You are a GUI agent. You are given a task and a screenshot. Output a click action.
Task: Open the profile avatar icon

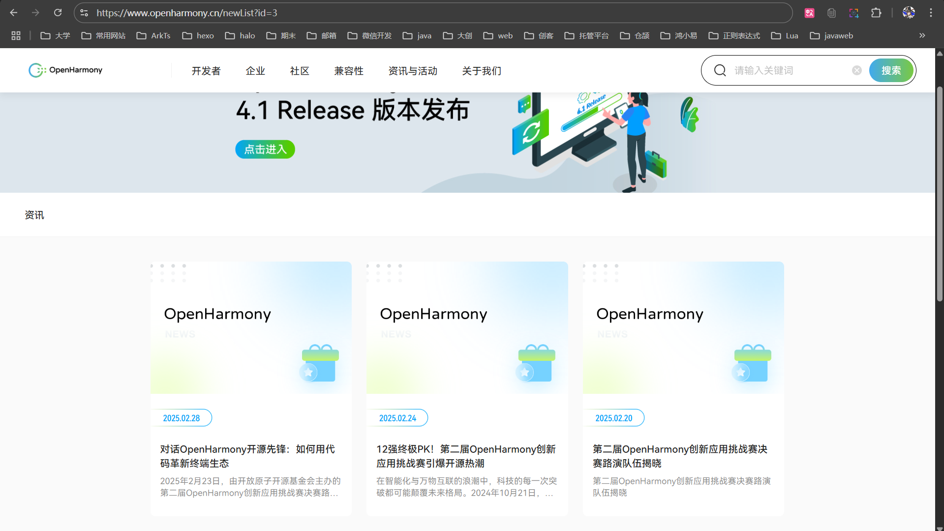pyautogui.click(x=909, y=13)
